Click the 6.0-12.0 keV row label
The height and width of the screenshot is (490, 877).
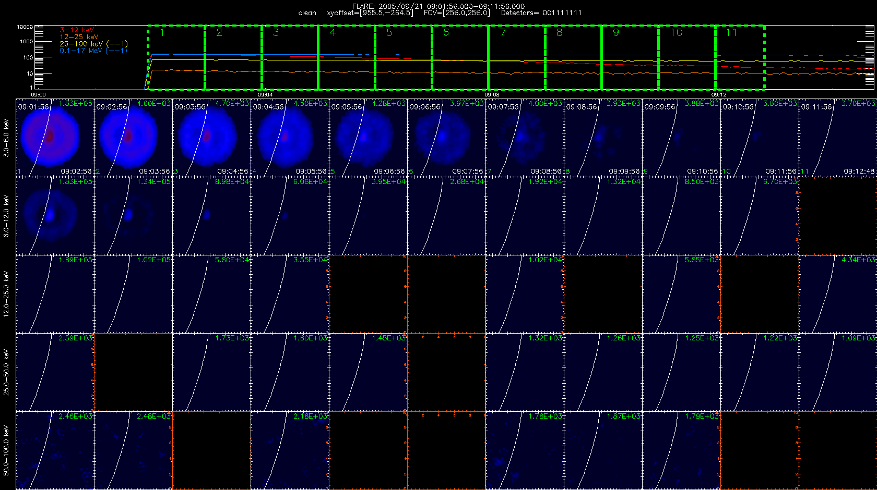6,216
